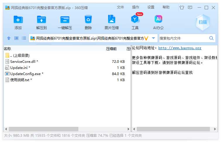The width and height of the screenshot is (221, 142).
Task: Sort by the 压缩前 column header
Action: point(111,49)
